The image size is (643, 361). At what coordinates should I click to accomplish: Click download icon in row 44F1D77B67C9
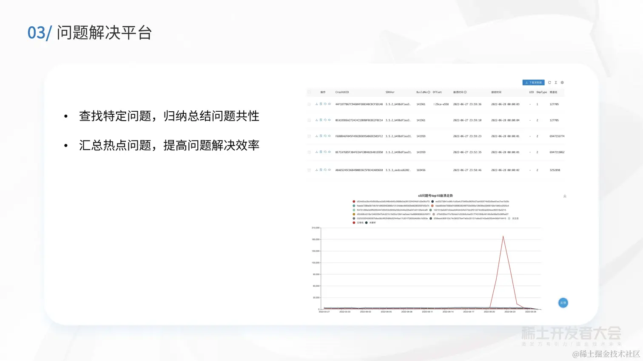317,104
